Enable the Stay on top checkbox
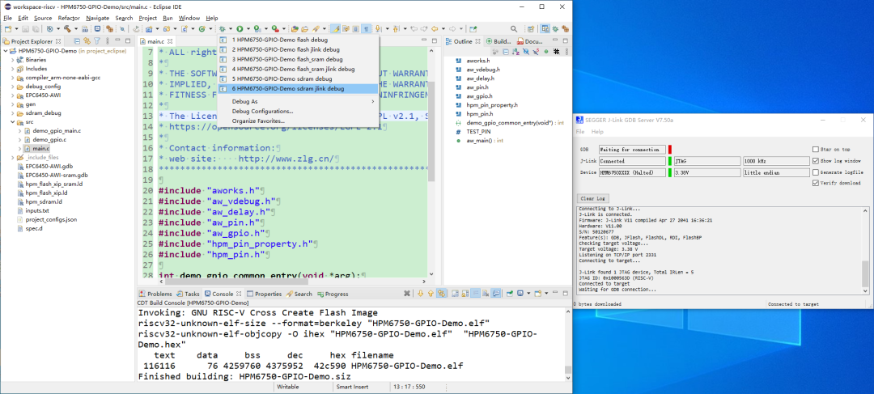 [815, 150]
